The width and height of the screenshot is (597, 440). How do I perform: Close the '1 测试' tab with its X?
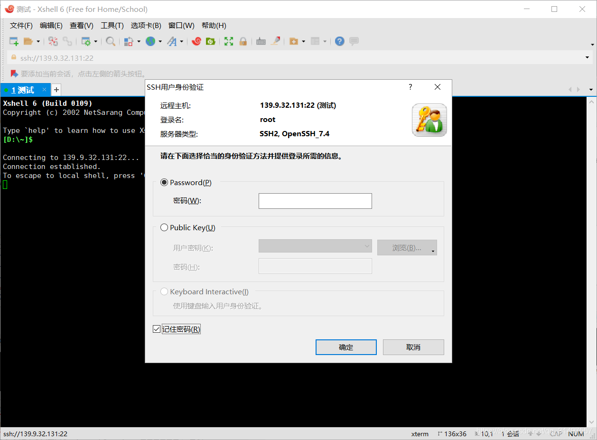coord(44,89)
